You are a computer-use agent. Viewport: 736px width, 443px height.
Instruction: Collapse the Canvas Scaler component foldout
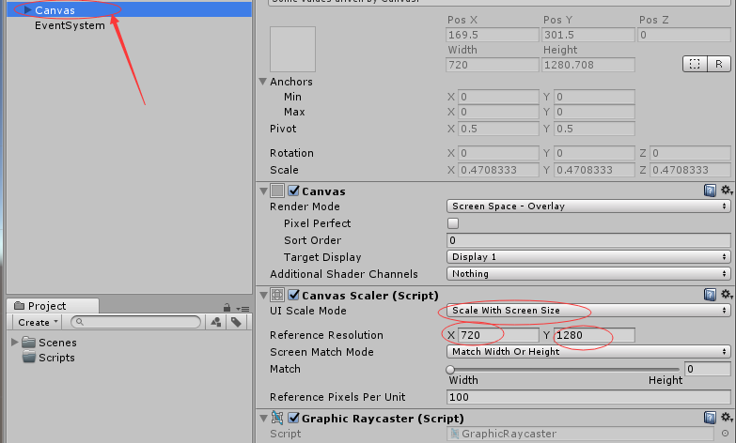coord(263,296)
